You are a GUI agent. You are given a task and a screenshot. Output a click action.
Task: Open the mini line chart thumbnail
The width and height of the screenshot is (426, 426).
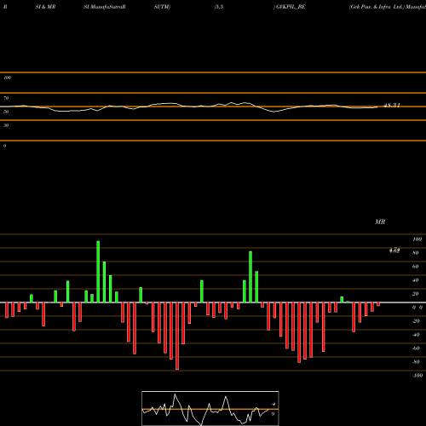pos(210,408)
